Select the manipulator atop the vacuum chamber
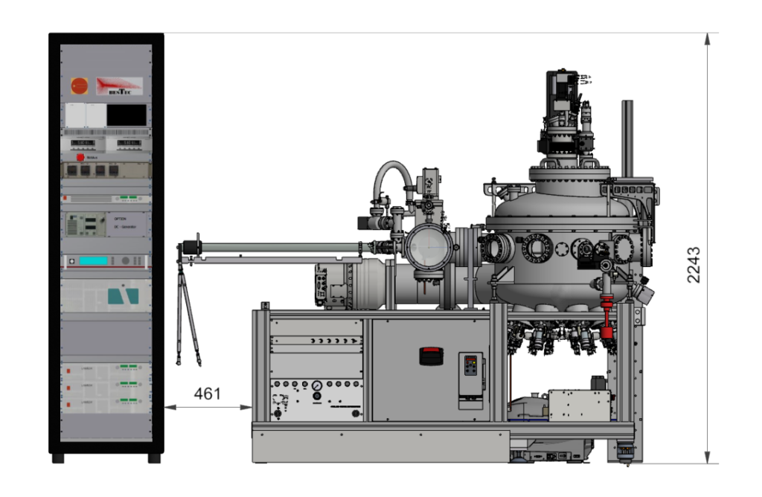This screenshot has width=762, height=497. tap(563, 112)
